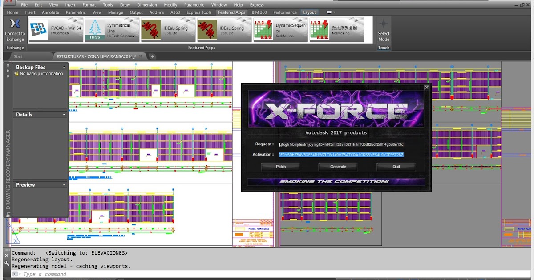Close the ESTRUCTURAS drawing tab
534x280 pixels.
click(142, 56)
